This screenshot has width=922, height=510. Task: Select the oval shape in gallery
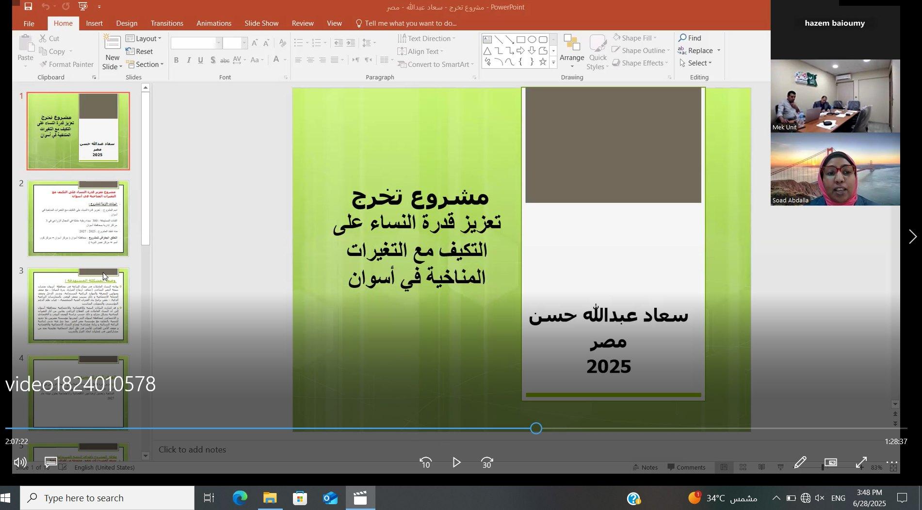pos(532,40)
